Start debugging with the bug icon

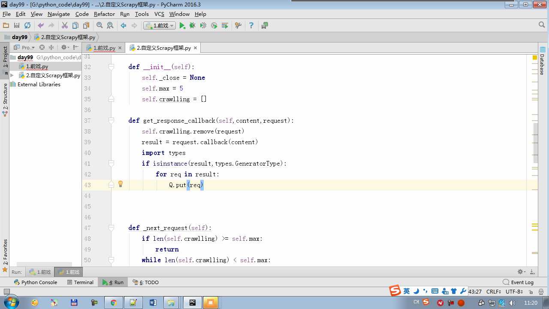click(x=193, y=26)
